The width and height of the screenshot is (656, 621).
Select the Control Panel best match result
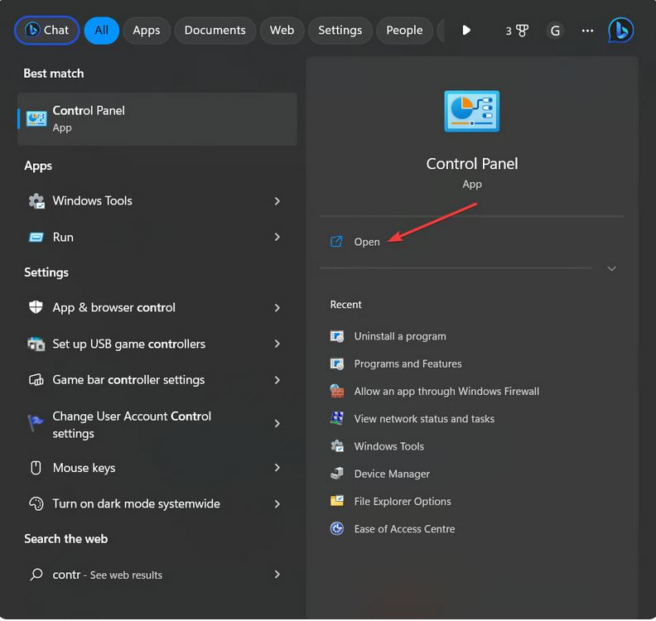(x=157, y=119)
